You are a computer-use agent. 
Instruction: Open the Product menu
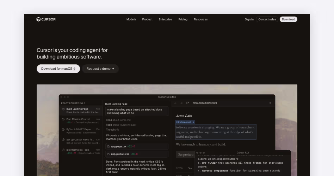click(x=147, y=19)
